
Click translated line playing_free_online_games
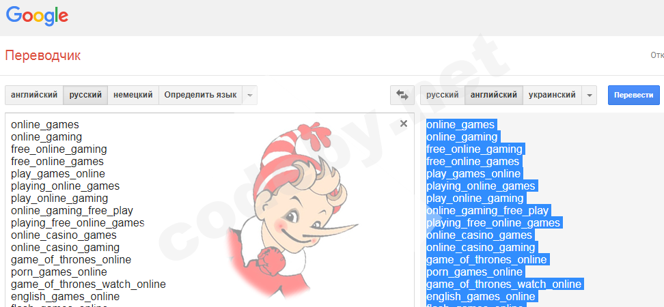tap(495, 223)
